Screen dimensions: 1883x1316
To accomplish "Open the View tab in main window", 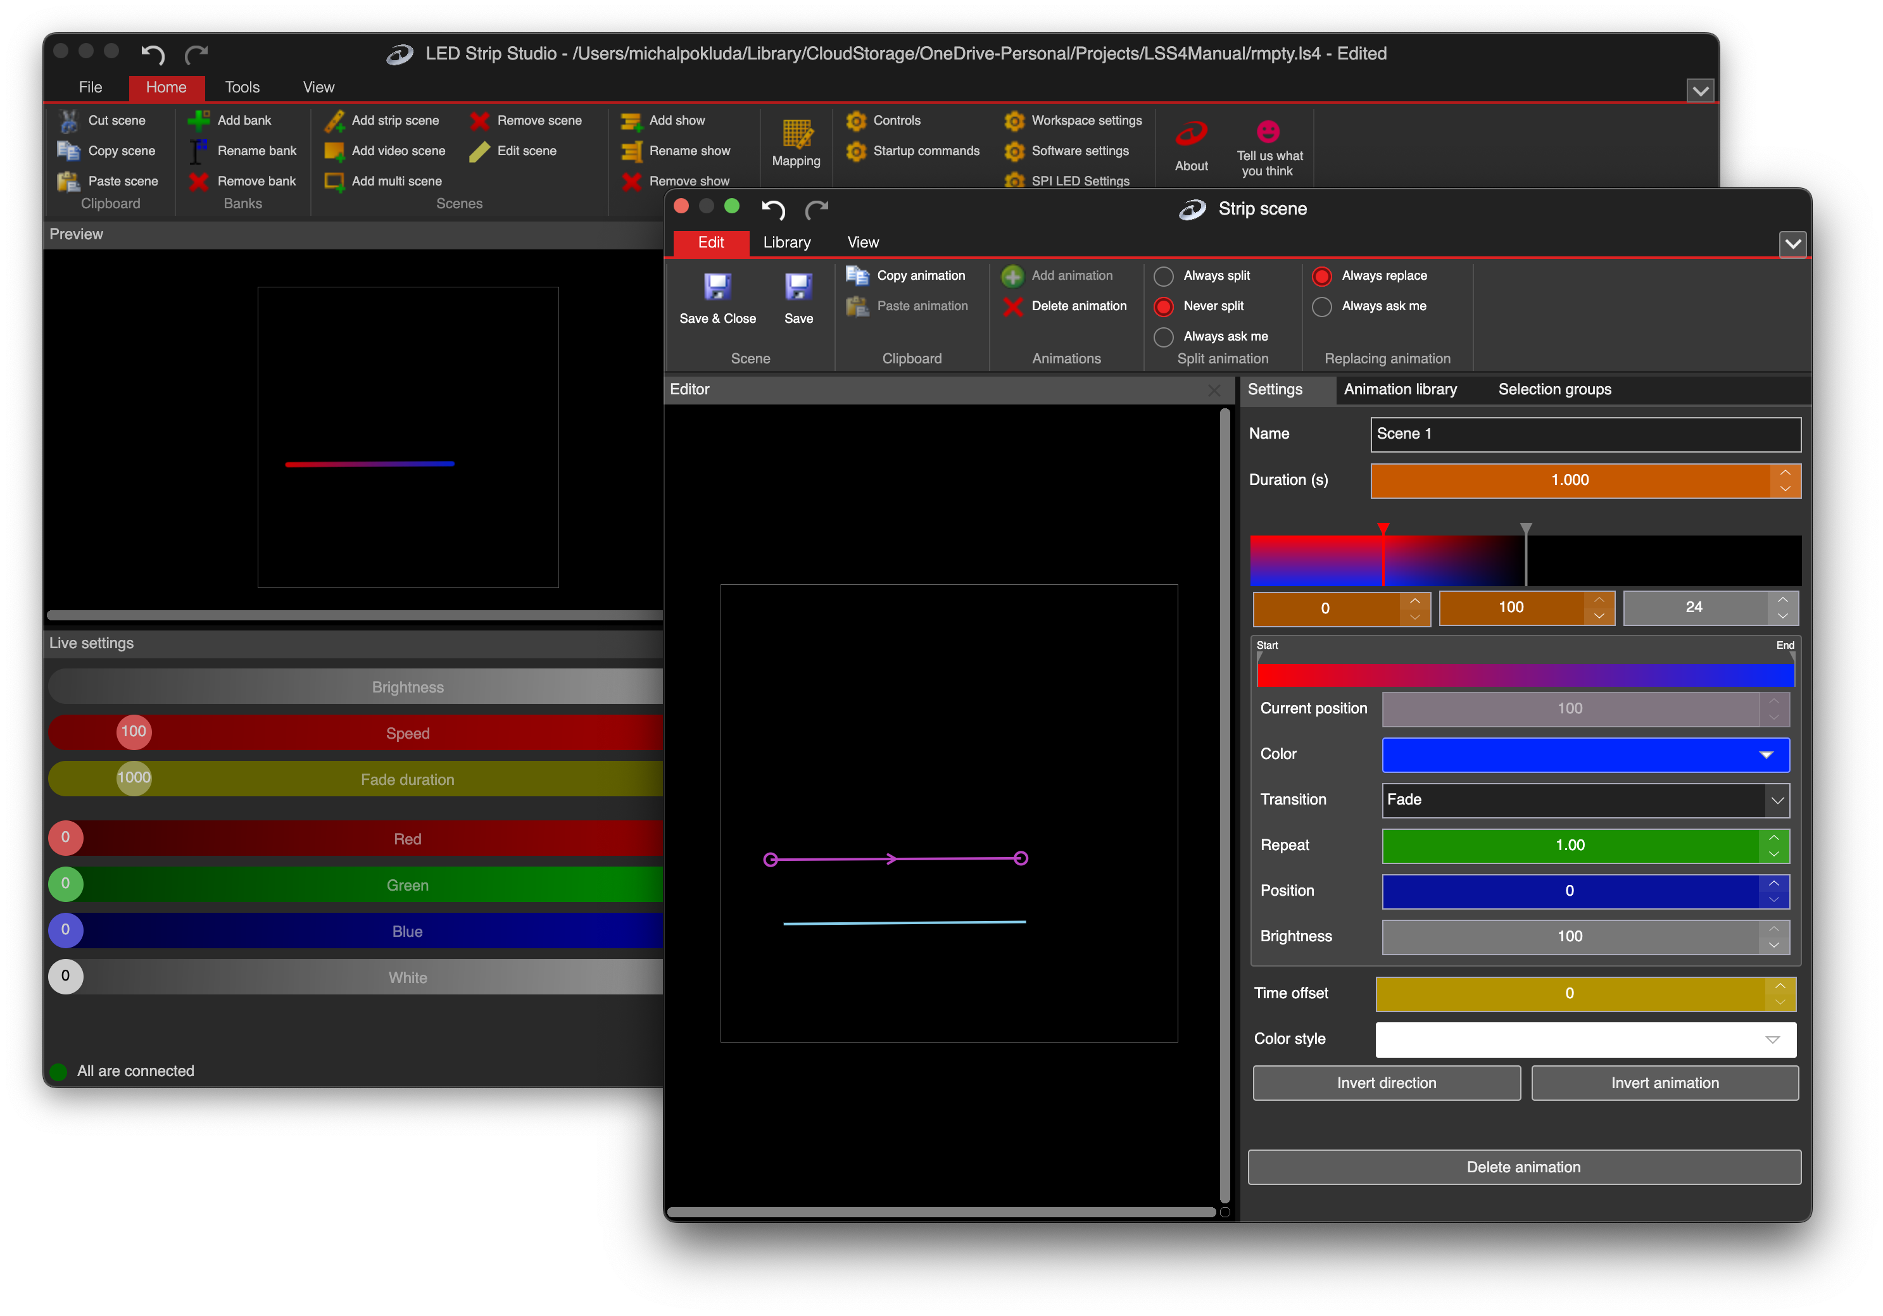I will click(x=318, y=88).
